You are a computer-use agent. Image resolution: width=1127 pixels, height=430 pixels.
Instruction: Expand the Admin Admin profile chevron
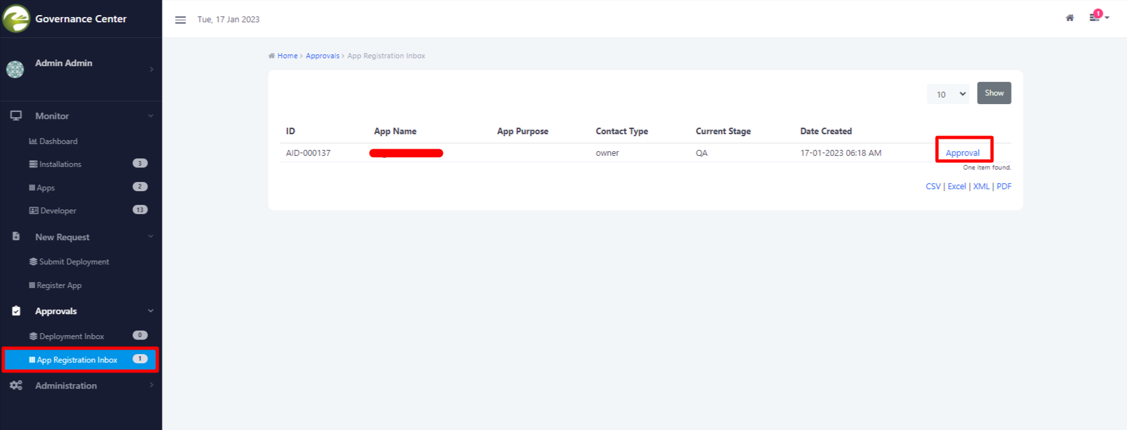click(151, 69)
